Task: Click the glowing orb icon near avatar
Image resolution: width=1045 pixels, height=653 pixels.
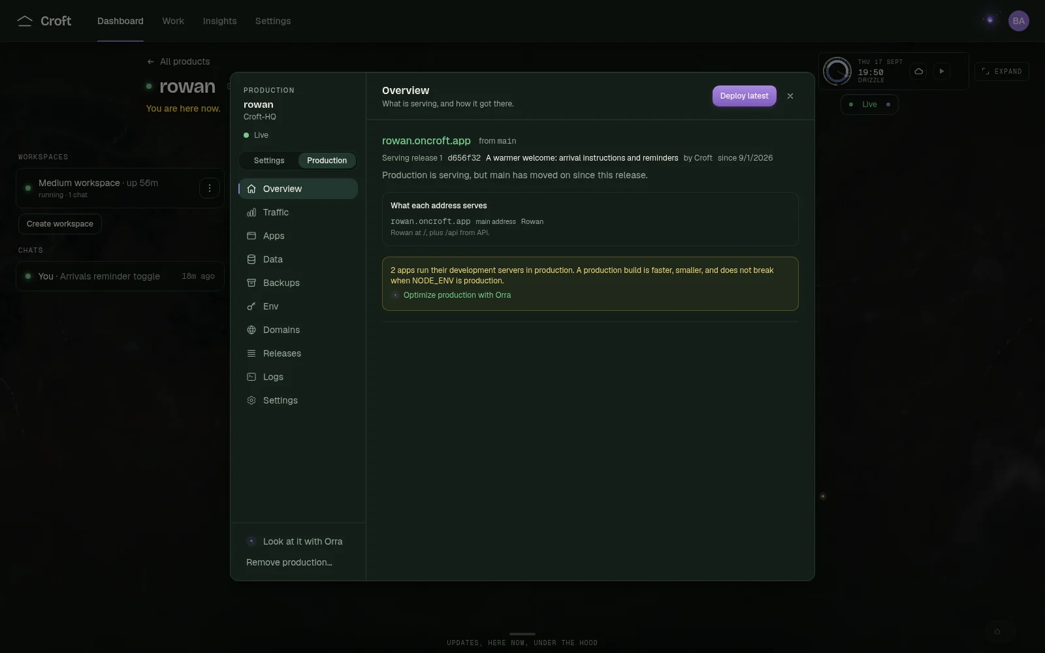Action: pos(989,20)
